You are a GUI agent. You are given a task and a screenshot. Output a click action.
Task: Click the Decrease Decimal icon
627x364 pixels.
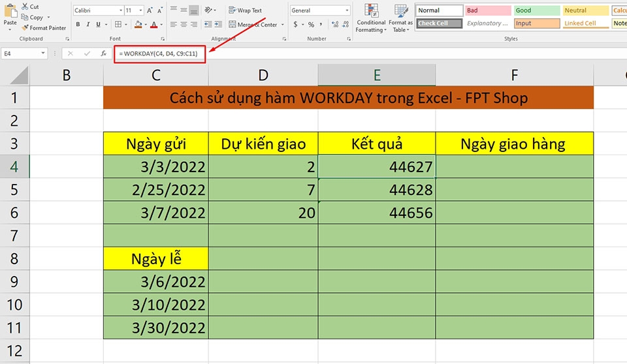(346, 24)
